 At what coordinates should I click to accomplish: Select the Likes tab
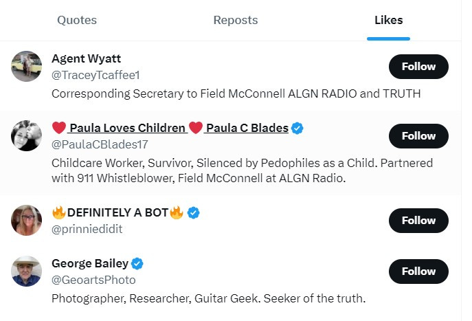(x=389, y=20)
